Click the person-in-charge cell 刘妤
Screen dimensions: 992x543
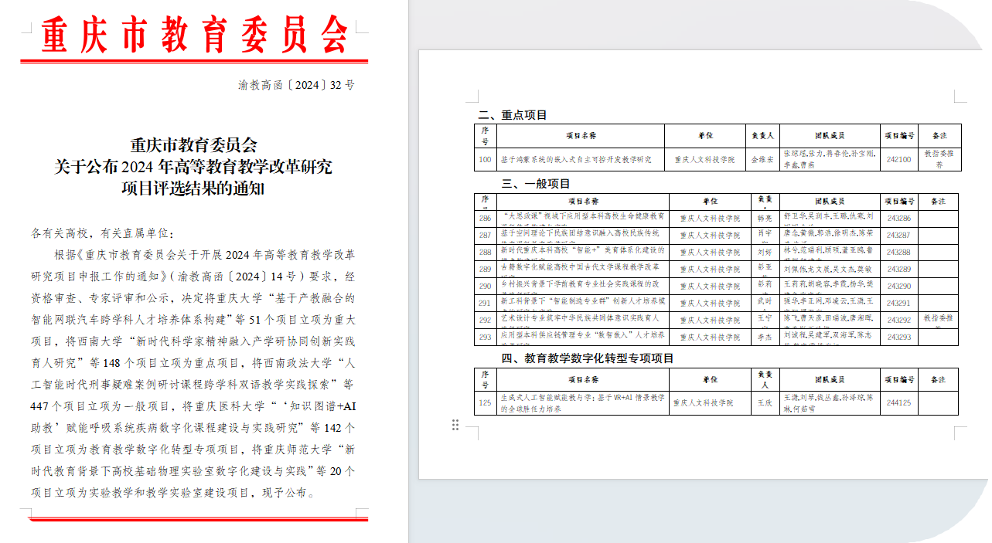(764, 253)
